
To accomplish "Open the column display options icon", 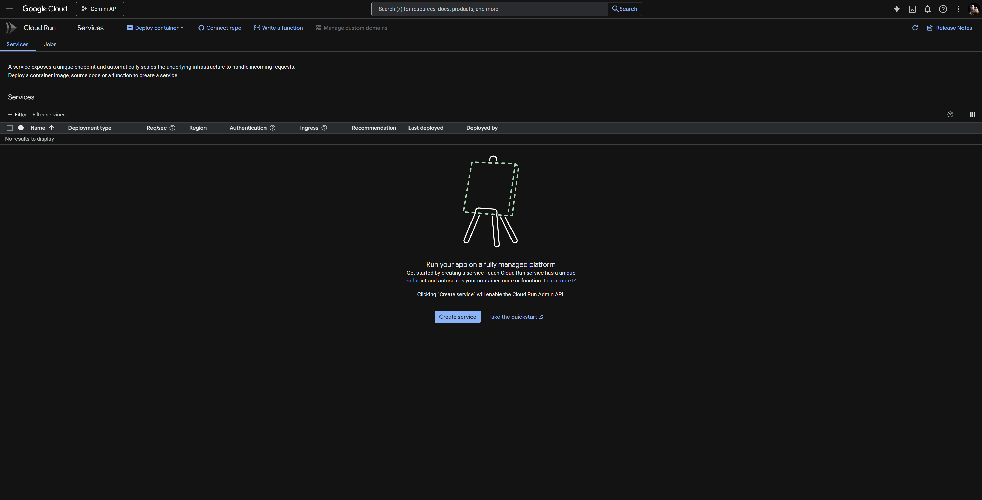I will coord(973,114).
